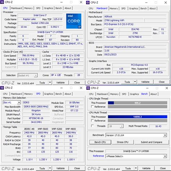This screenshot has height=171, width=171.
Task: Click the Bench CPU button
Action: coord(100,142)
